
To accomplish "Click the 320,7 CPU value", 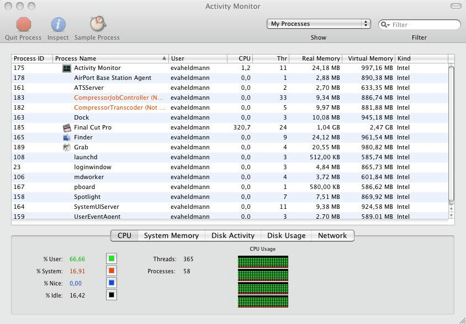I will click(242, 128).
